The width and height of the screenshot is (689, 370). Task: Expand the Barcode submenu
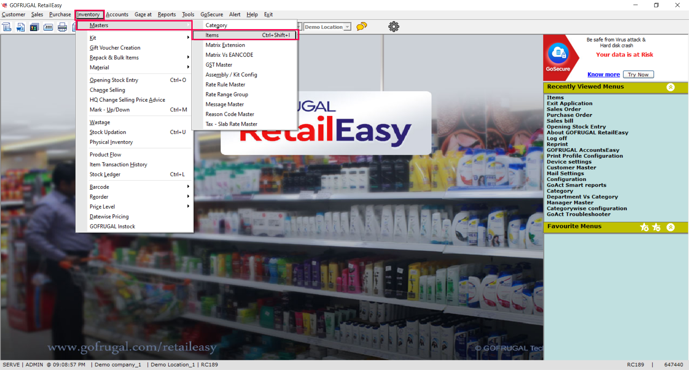pos(139,187)
